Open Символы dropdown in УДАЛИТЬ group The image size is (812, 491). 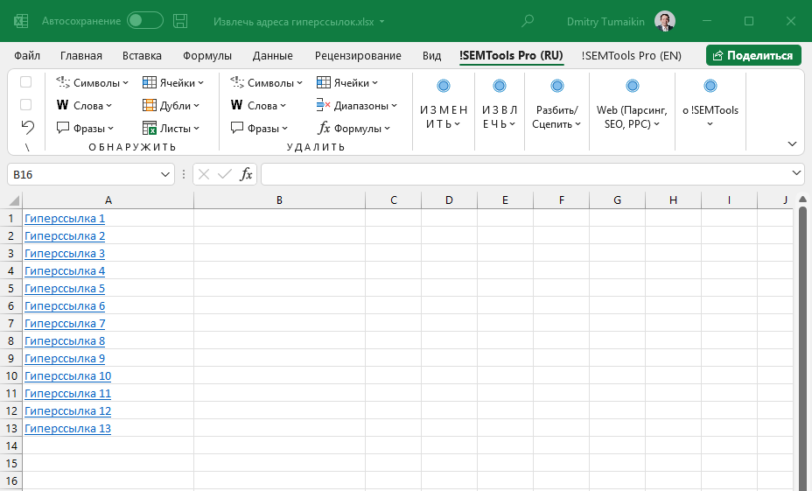point(266,83)
